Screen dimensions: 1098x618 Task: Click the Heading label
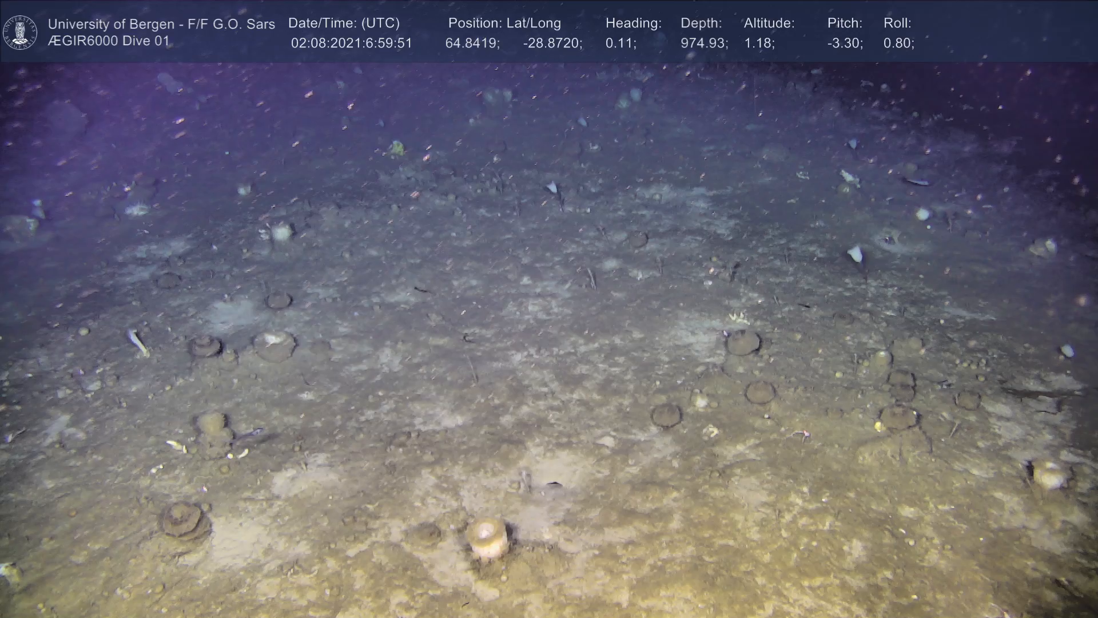point(633,23)
